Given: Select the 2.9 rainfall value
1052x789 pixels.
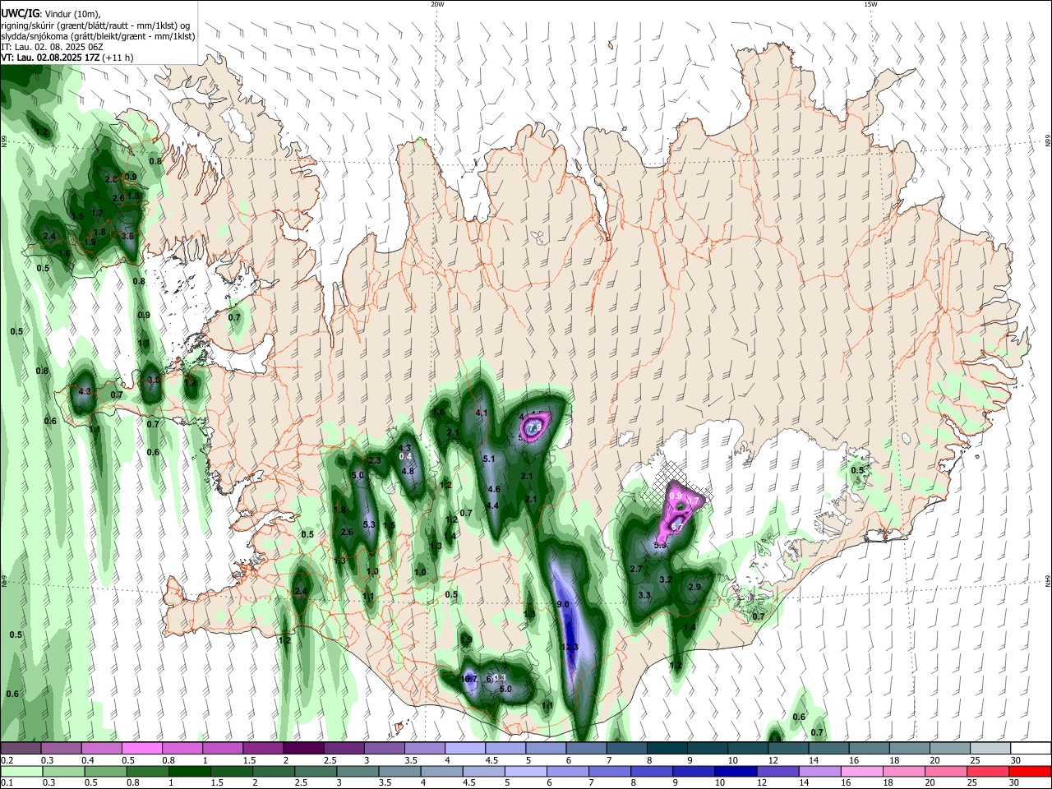Looking at the screenshot, I should pyautogui.click(x=694, y=587).
